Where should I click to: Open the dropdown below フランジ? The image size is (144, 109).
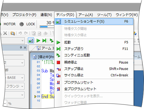click(22, 95)
